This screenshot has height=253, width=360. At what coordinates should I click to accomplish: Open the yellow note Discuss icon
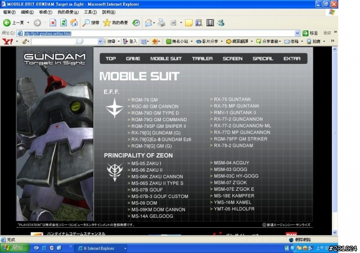(x=189, y=22)
